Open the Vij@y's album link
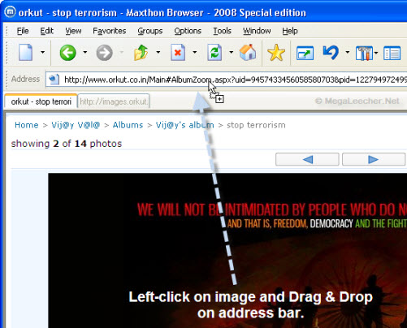 pos(184,125)
